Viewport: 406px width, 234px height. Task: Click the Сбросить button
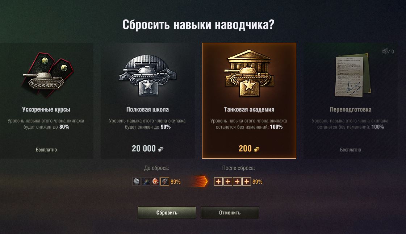pyautogui.click(x=167, y=213)
